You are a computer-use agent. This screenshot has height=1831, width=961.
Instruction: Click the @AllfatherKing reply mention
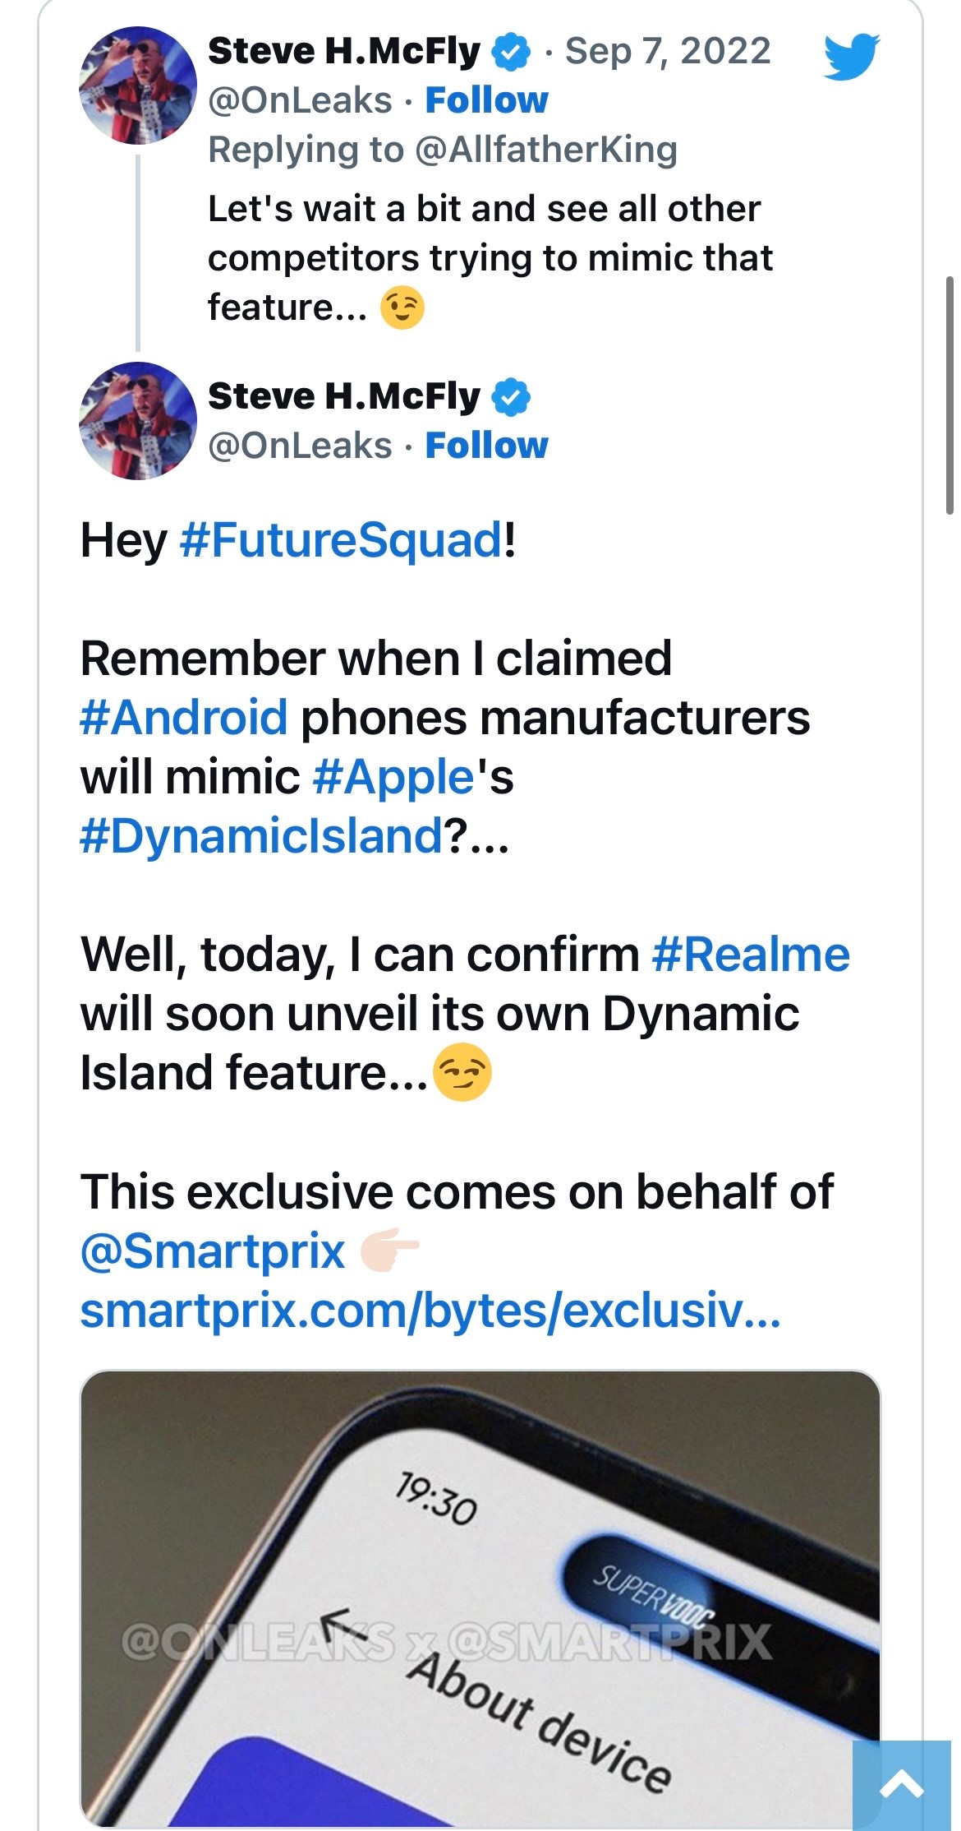(x=546, y=150)
